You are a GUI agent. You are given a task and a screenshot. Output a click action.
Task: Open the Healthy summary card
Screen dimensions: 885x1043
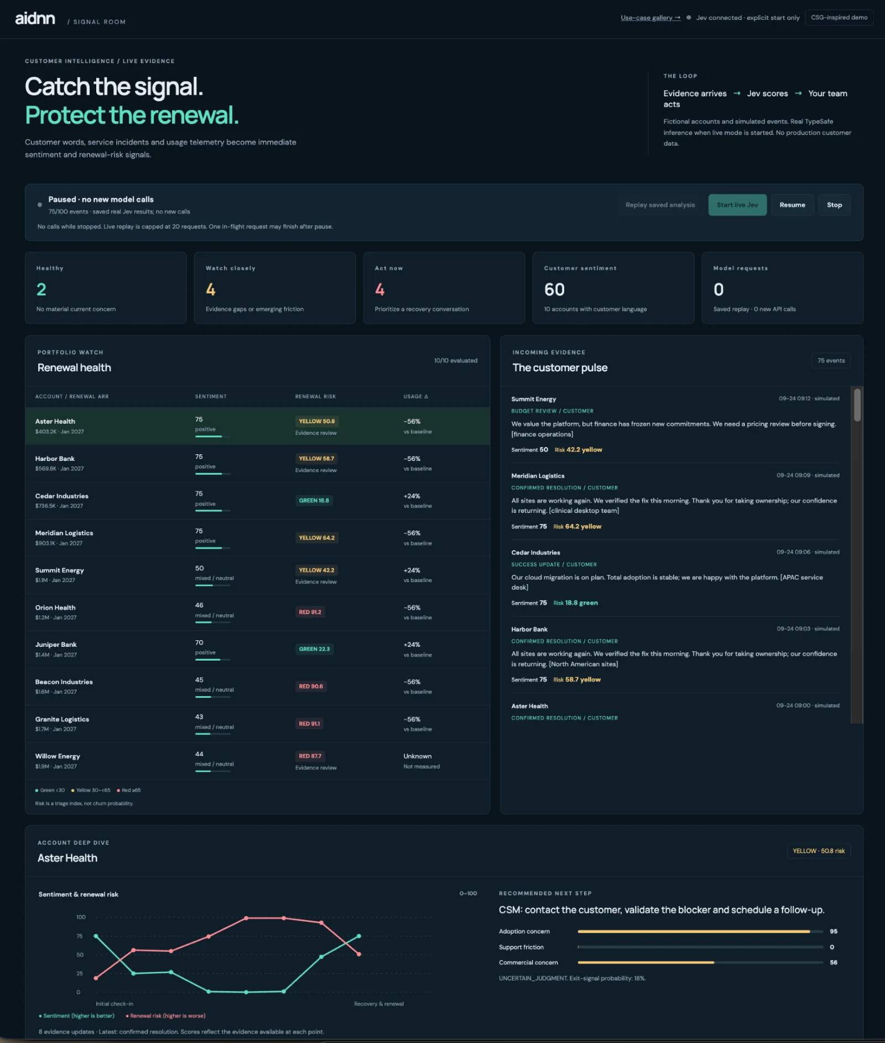[x=106, y=288]
